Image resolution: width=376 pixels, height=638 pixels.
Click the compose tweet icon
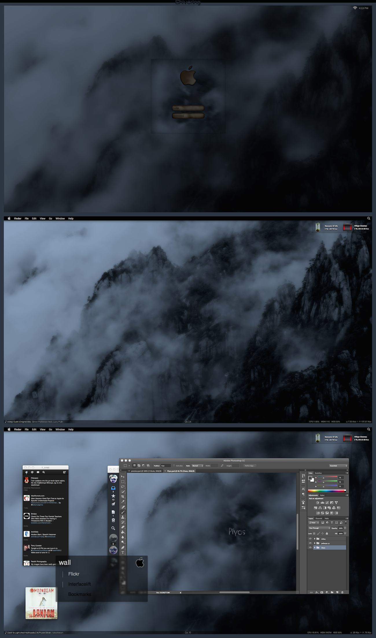point(64,472)
